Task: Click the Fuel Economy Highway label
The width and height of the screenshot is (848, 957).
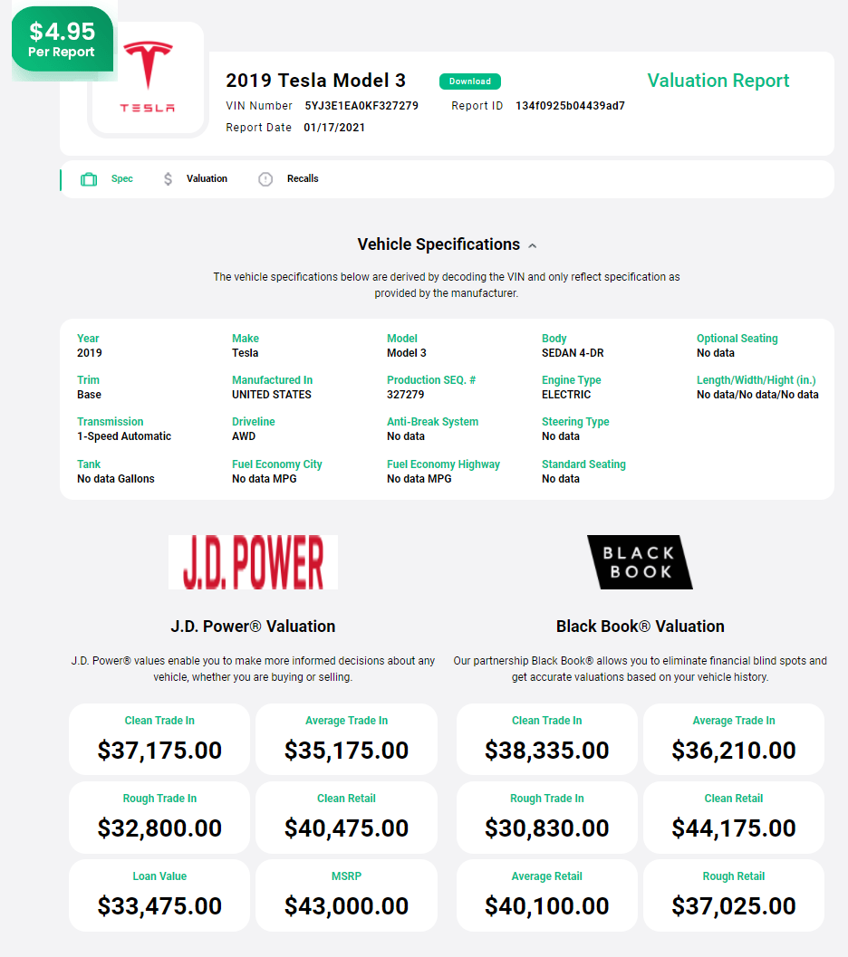Action: (x=443, y=464)
